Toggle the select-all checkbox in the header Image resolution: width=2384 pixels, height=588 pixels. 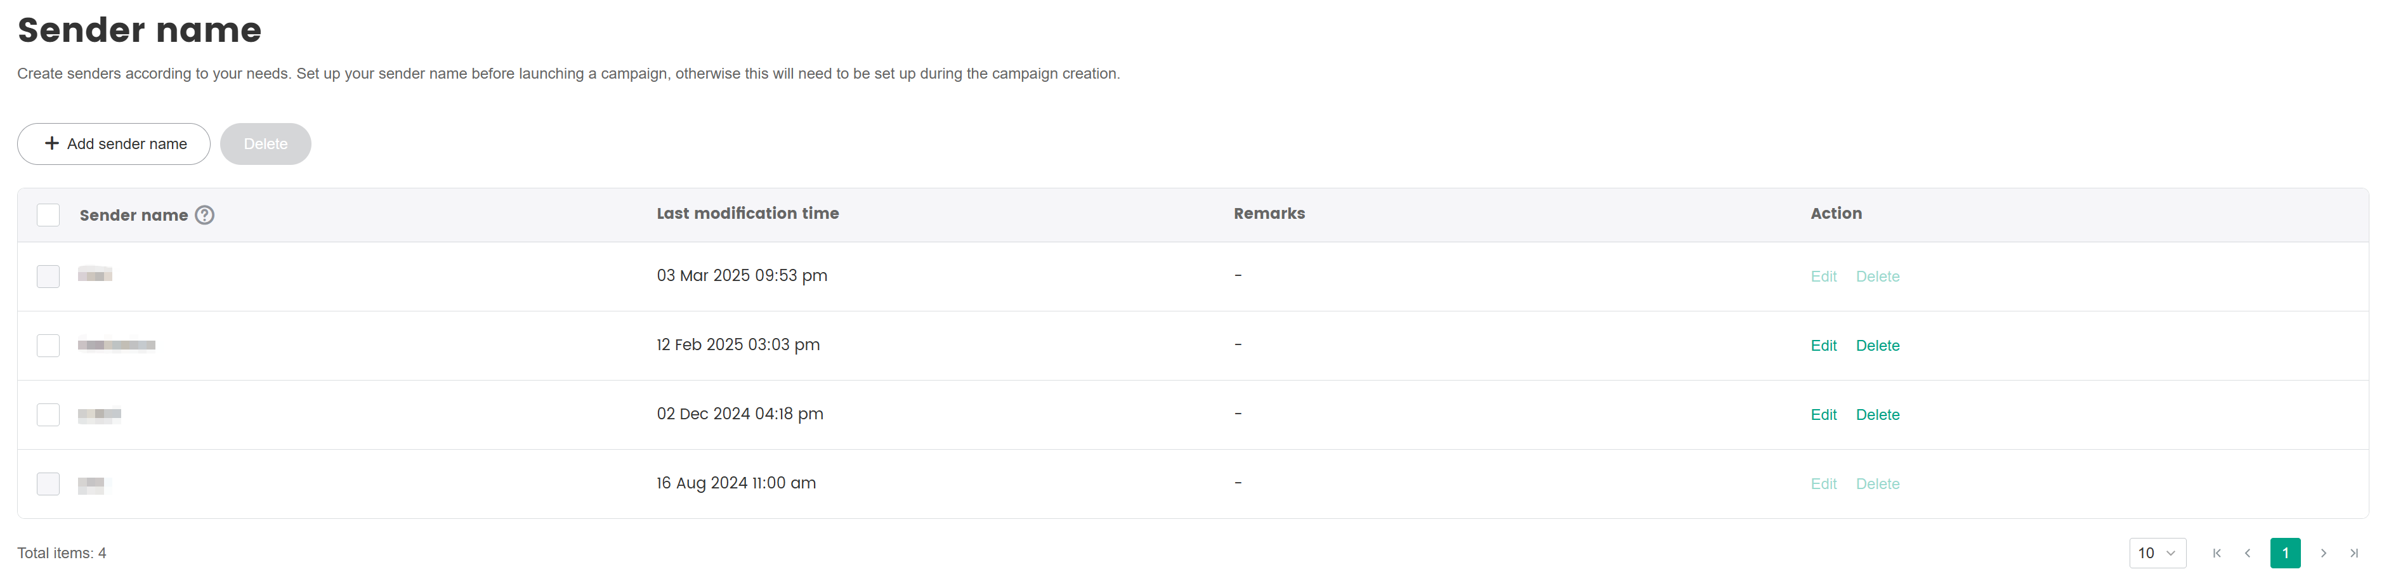pyautogui.click(x=48, y=215)
